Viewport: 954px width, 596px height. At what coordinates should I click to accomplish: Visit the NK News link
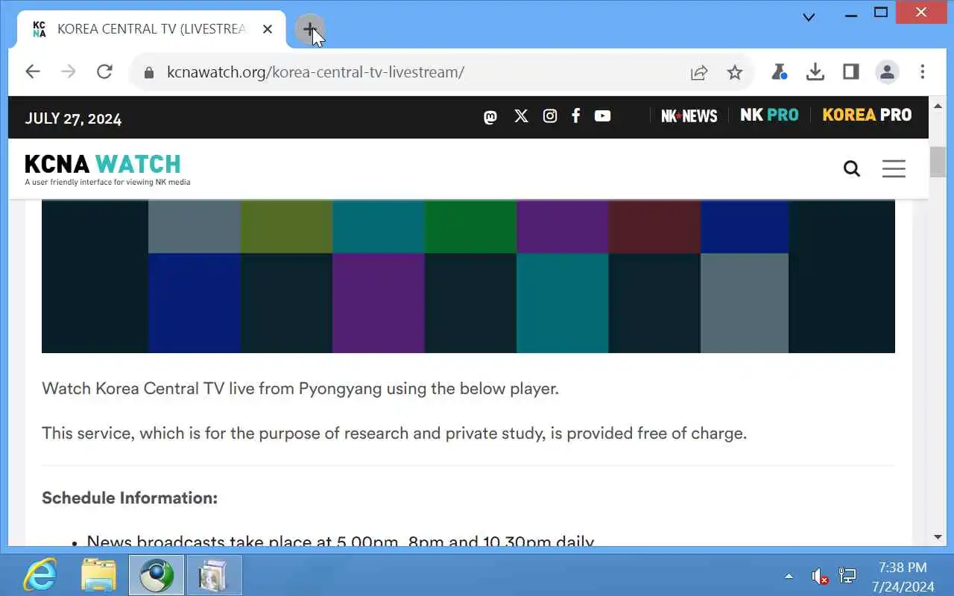point(689,115)
